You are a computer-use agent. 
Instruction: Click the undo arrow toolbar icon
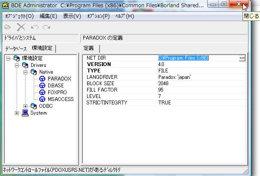35,27
